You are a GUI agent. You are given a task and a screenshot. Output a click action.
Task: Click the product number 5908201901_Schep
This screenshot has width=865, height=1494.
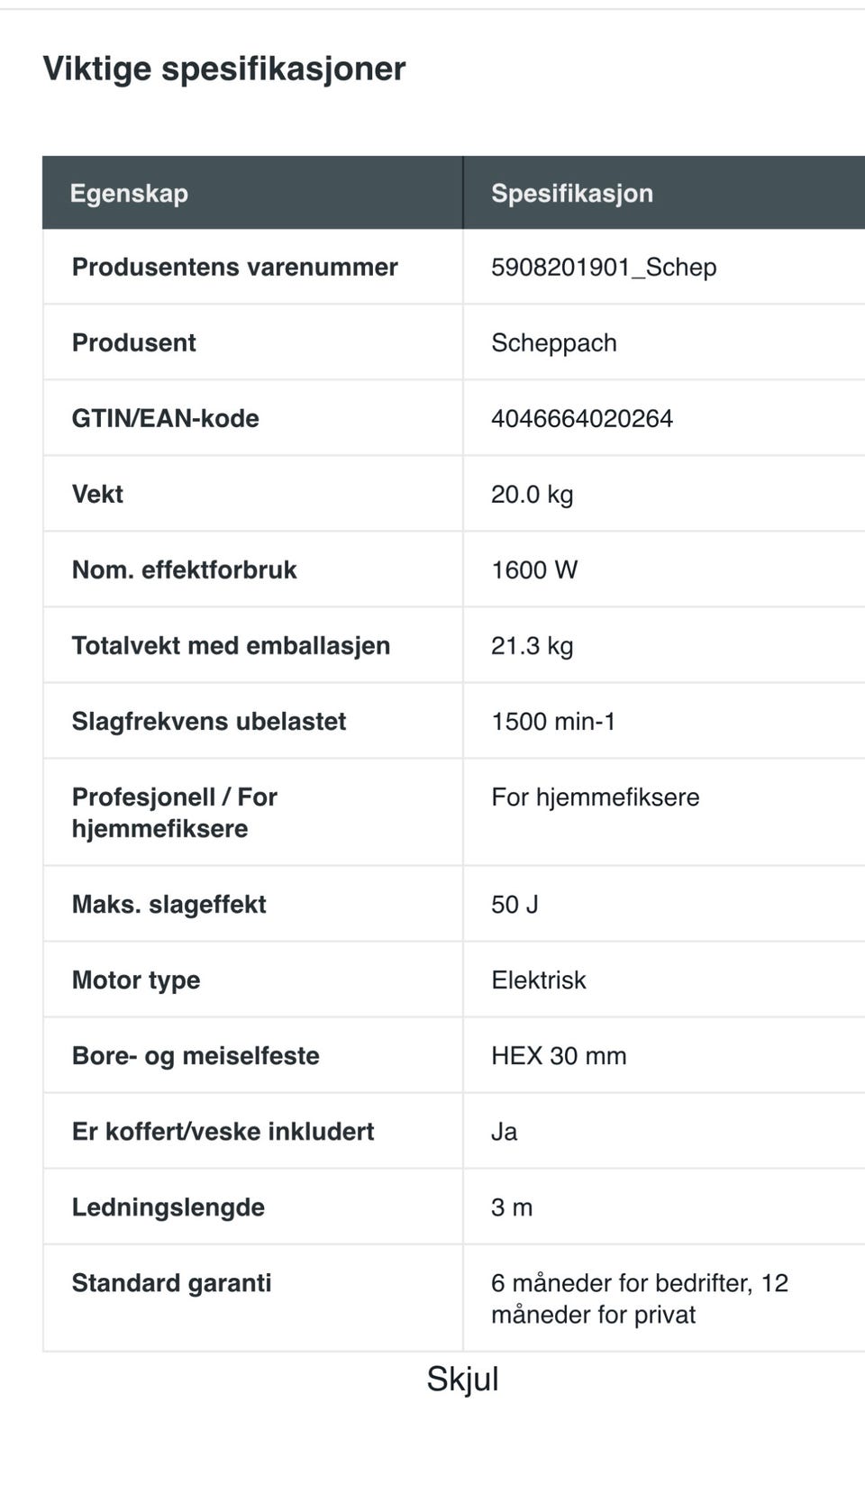coord(604,267)
